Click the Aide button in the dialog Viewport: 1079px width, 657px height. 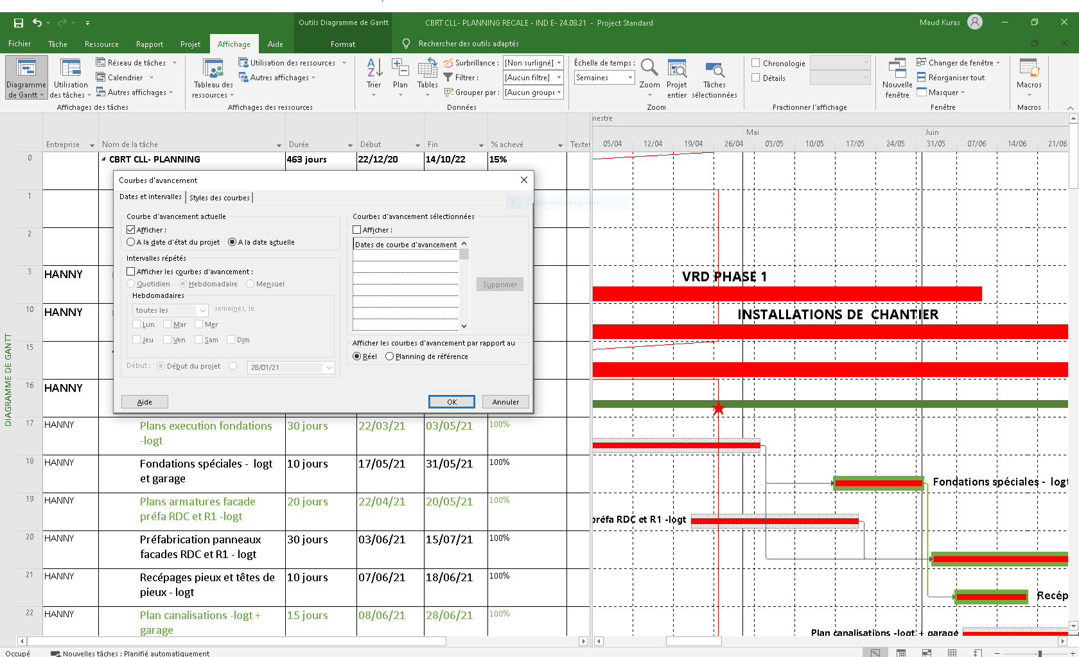(x=145, y=402)
